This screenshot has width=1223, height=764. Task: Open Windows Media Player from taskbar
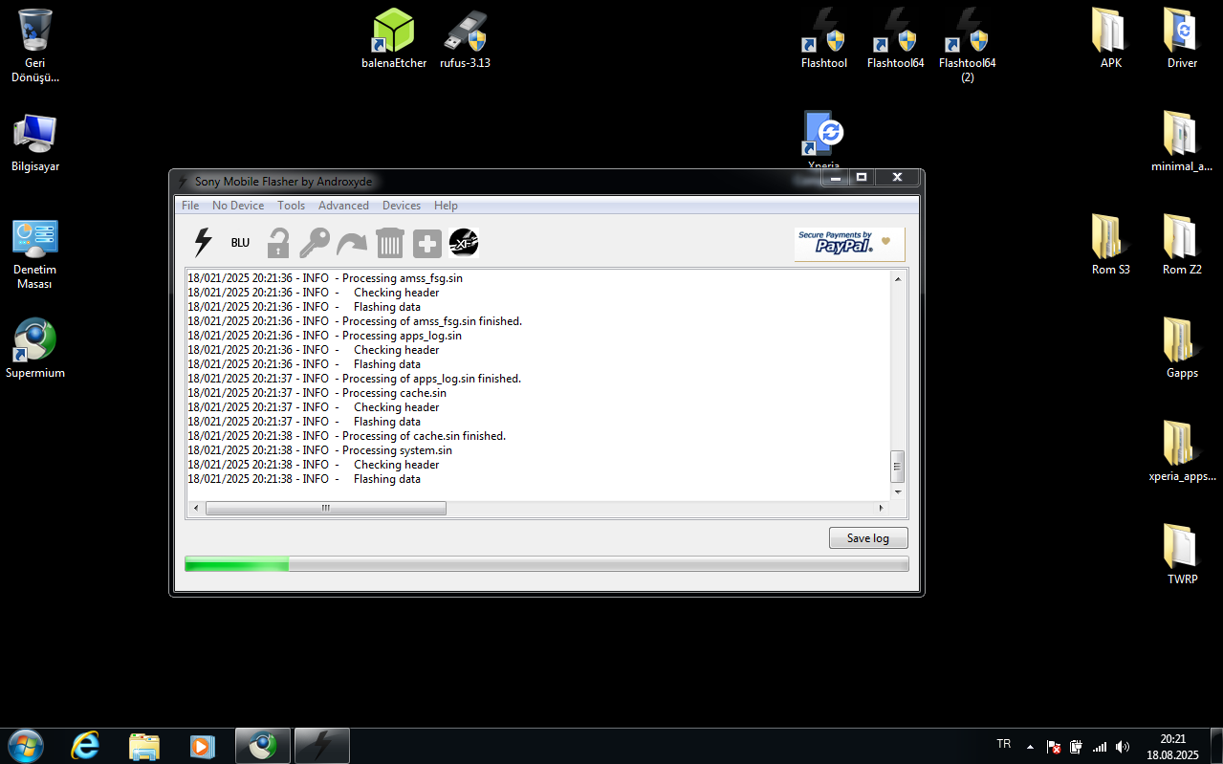[203, 746]
